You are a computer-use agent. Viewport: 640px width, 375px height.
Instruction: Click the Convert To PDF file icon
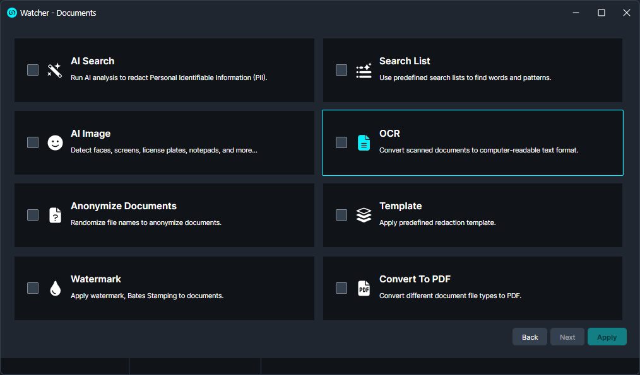[364, 288]
